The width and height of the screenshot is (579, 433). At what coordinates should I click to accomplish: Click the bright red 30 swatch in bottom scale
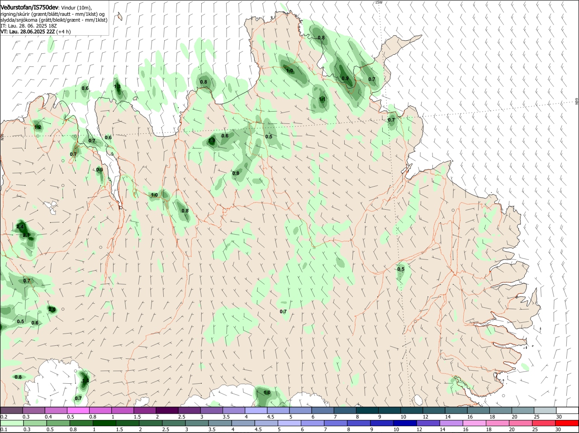568,423
